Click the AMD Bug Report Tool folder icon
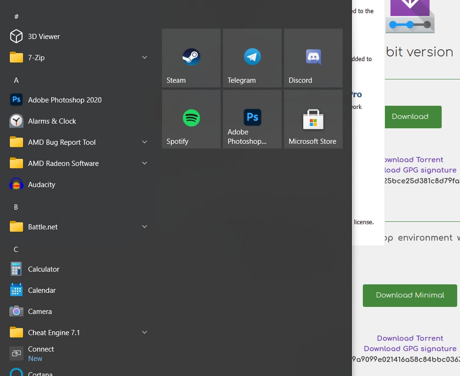 point(16,142)
